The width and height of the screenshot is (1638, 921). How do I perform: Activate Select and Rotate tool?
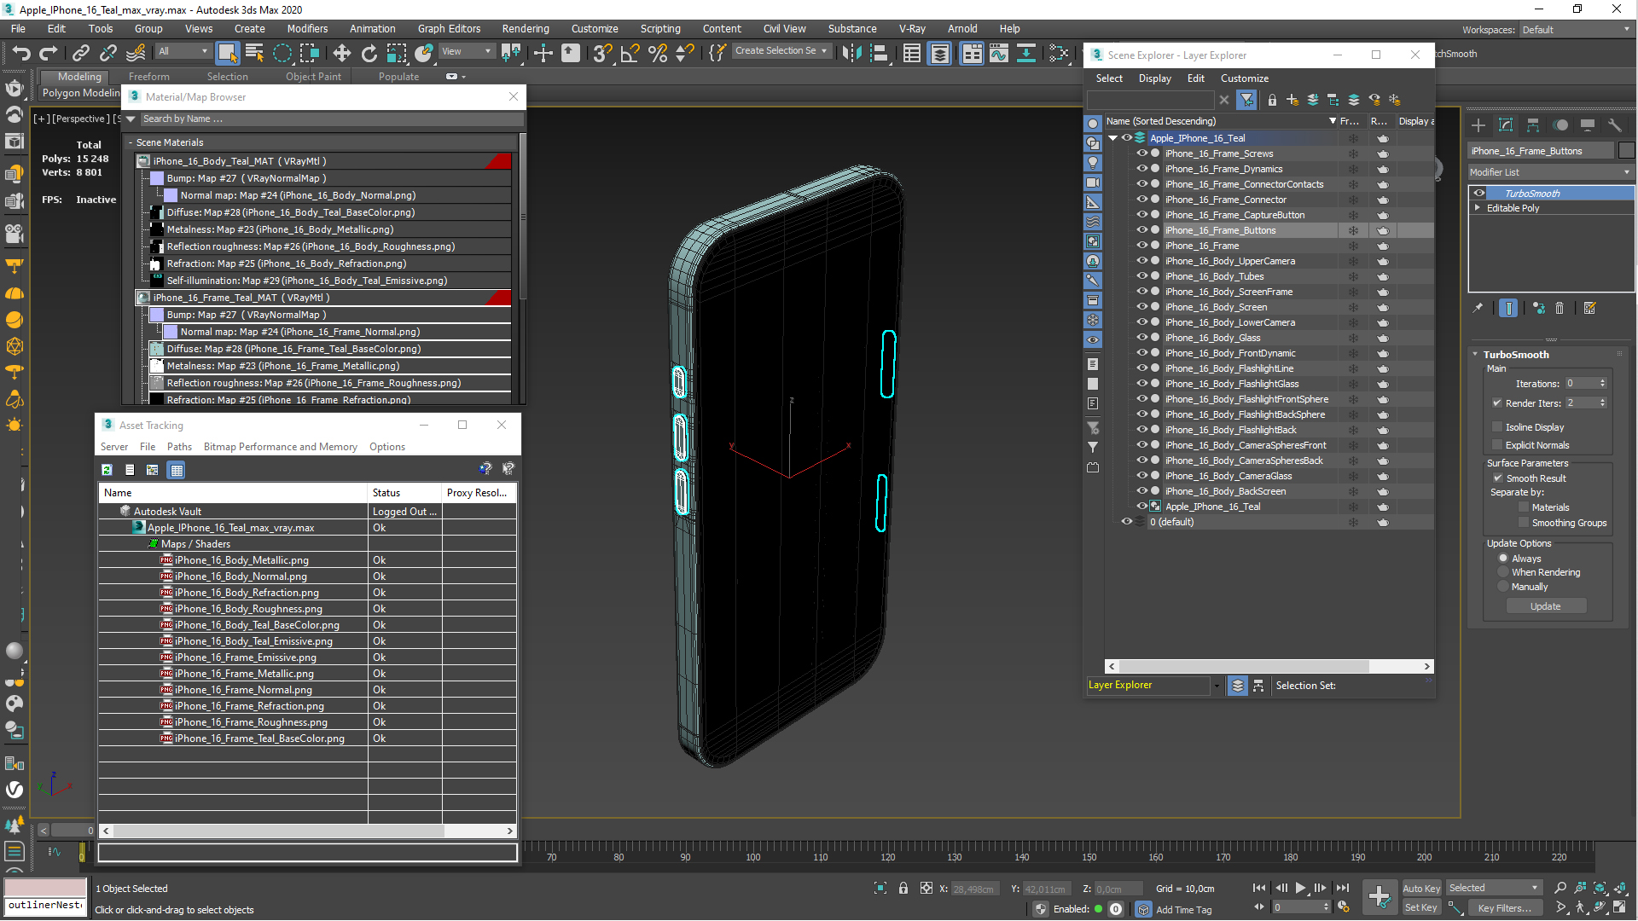coord(369,54)
